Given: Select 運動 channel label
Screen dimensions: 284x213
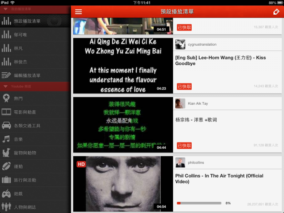Looking at the screenshot, I should (18, 166).
